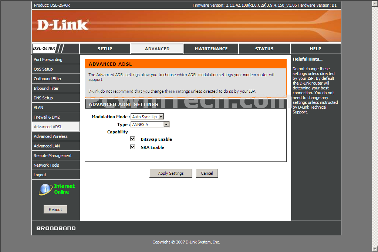Viewport: 378px width, 252px height.
Task: Click the page scrollbar up arrow
Action: click(375, 3)
